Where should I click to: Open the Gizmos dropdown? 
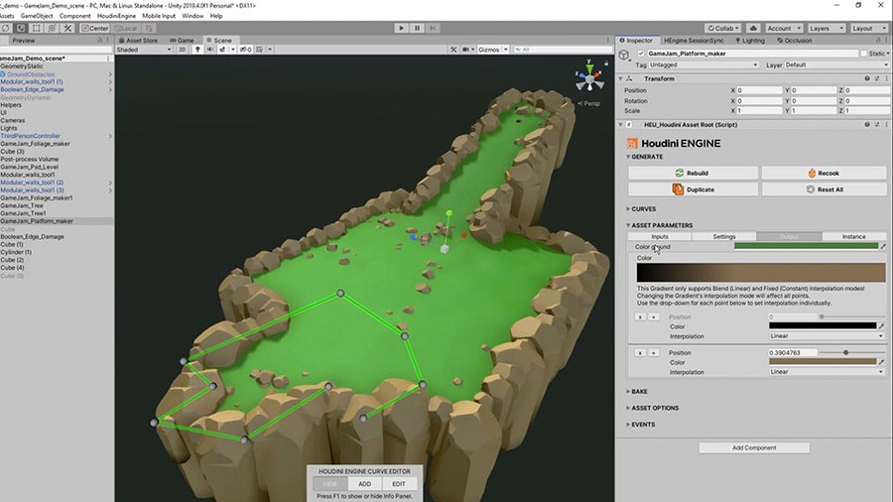click(x=493, y=50)
